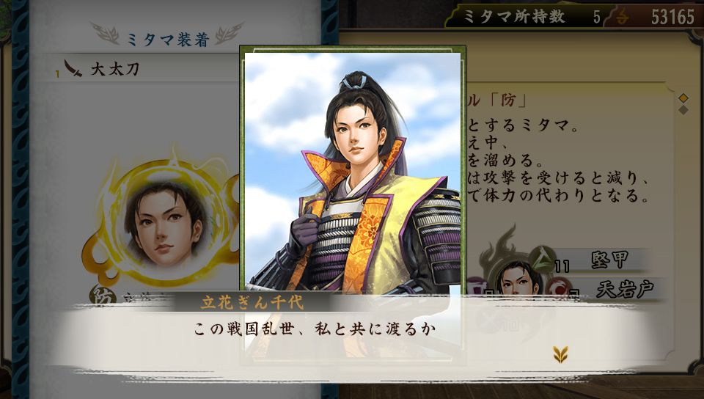Select the 大太刀 weapon slot row
The width and height of the screenshot is (704, 399).
[x=142, y=68]
